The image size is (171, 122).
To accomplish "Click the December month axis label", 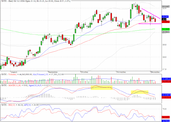I will coord(155,72).
